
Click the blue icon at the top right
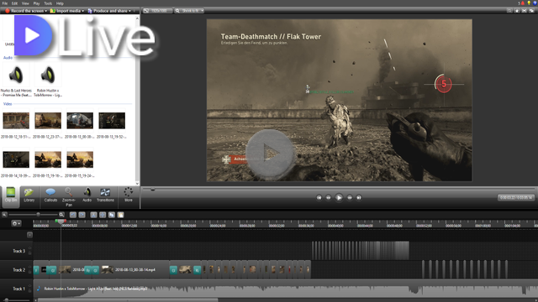pyautogui.click(x=535, y=3)
